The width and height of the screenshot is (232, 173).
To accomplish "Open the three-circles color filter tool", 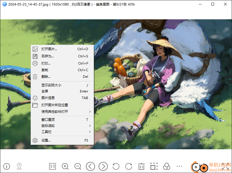I will pos(167,166).
